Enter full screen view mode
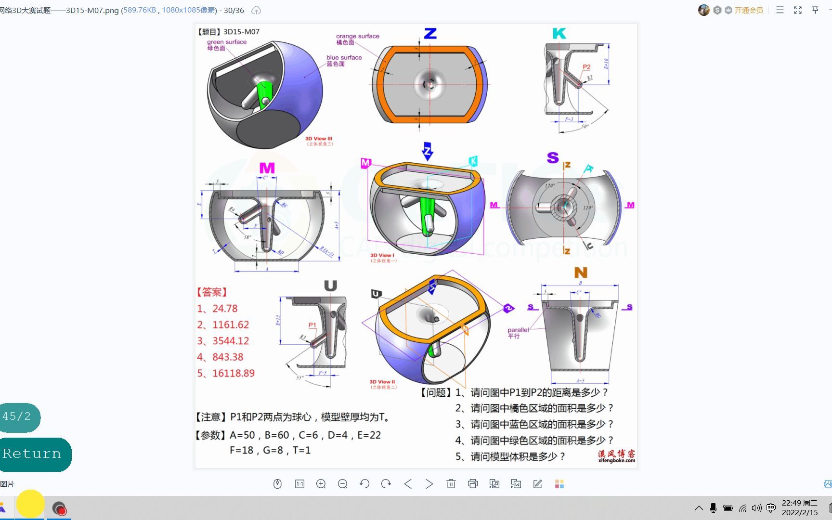832x520 pixels. (798, 10)
